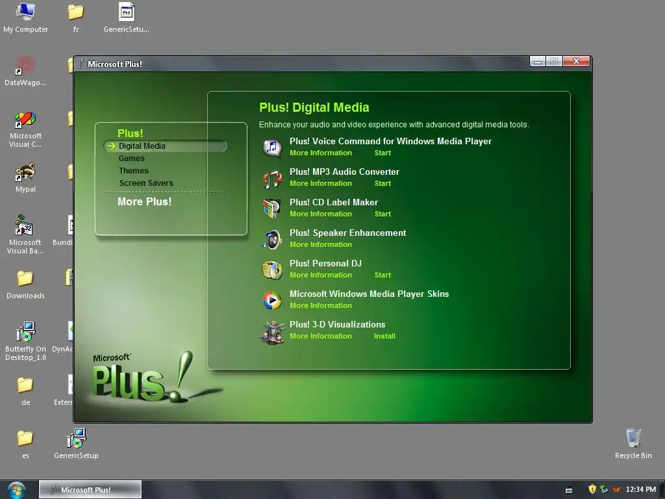This screenshot has height=499, width=665.
Task: Click the Microsoft Plus! taskbar button
Action: pos(90,490)
